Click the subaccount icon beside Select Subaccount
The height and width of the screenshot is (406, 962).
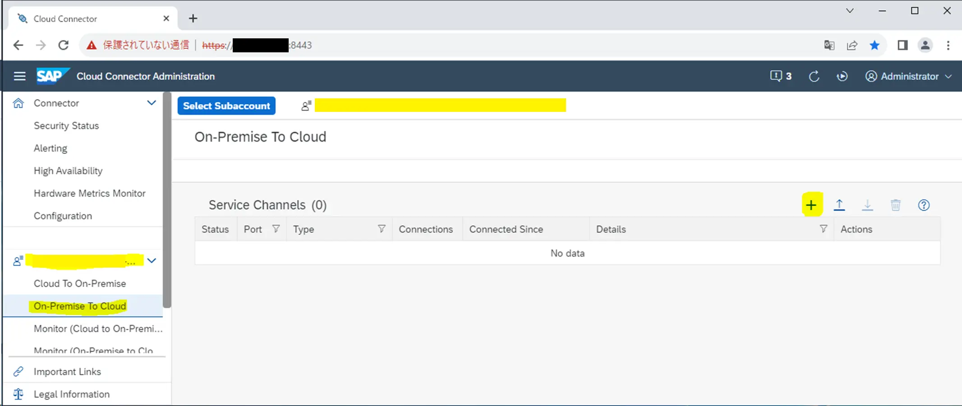(306, 106)
